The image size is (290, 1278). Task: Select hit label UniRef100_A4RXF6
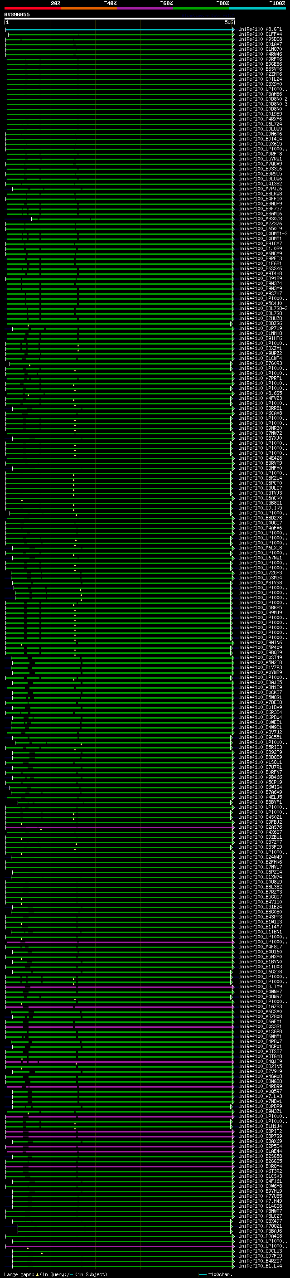260,119
